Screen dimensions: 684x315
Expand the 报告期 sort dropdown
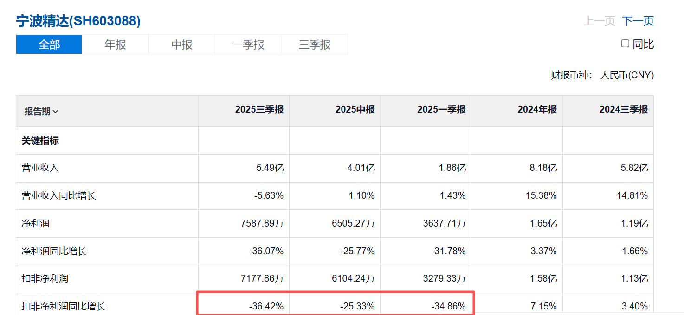point(41,111)
